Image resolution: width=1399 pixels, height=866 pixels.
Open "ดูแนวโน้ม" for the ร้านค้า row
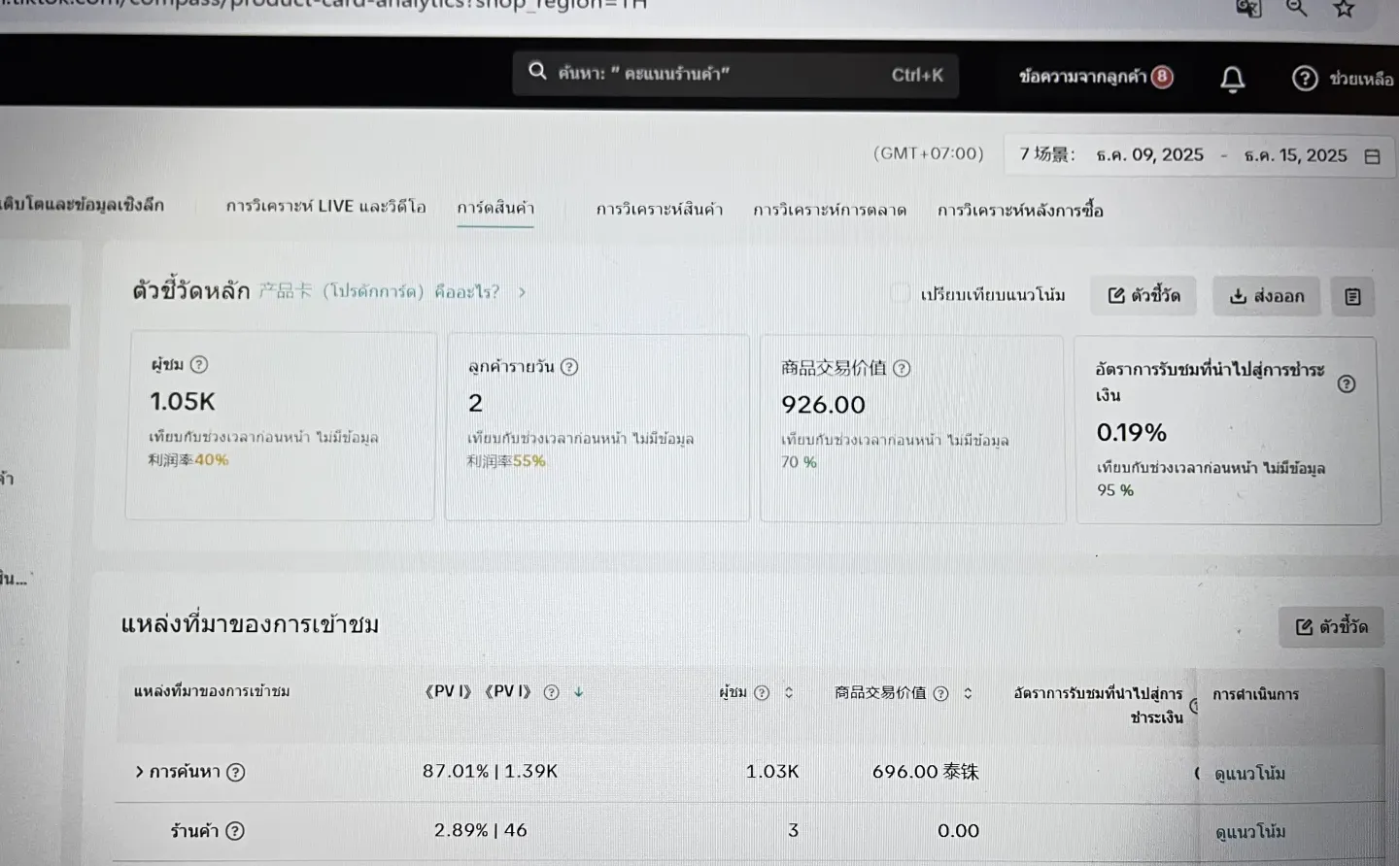[x=1250, y=833]
